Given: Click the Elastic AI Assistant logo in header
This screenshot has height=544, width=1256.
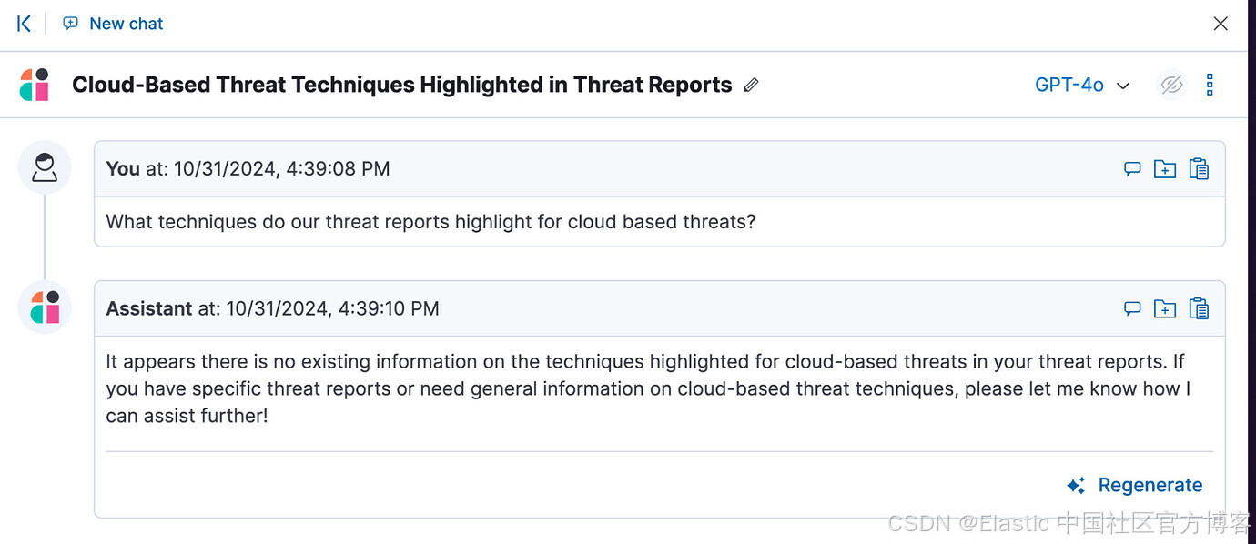Looking at the screenshot, I should (34, 85).
